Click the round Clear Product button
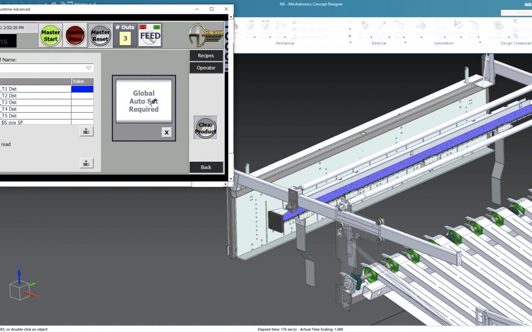The width and height of the screenshot is (532, 332). (x=205, y=128)
